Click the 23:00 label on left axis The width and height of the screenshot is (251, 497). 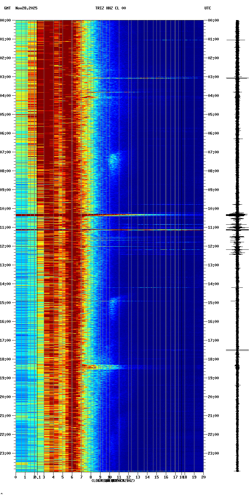[6, 453]
